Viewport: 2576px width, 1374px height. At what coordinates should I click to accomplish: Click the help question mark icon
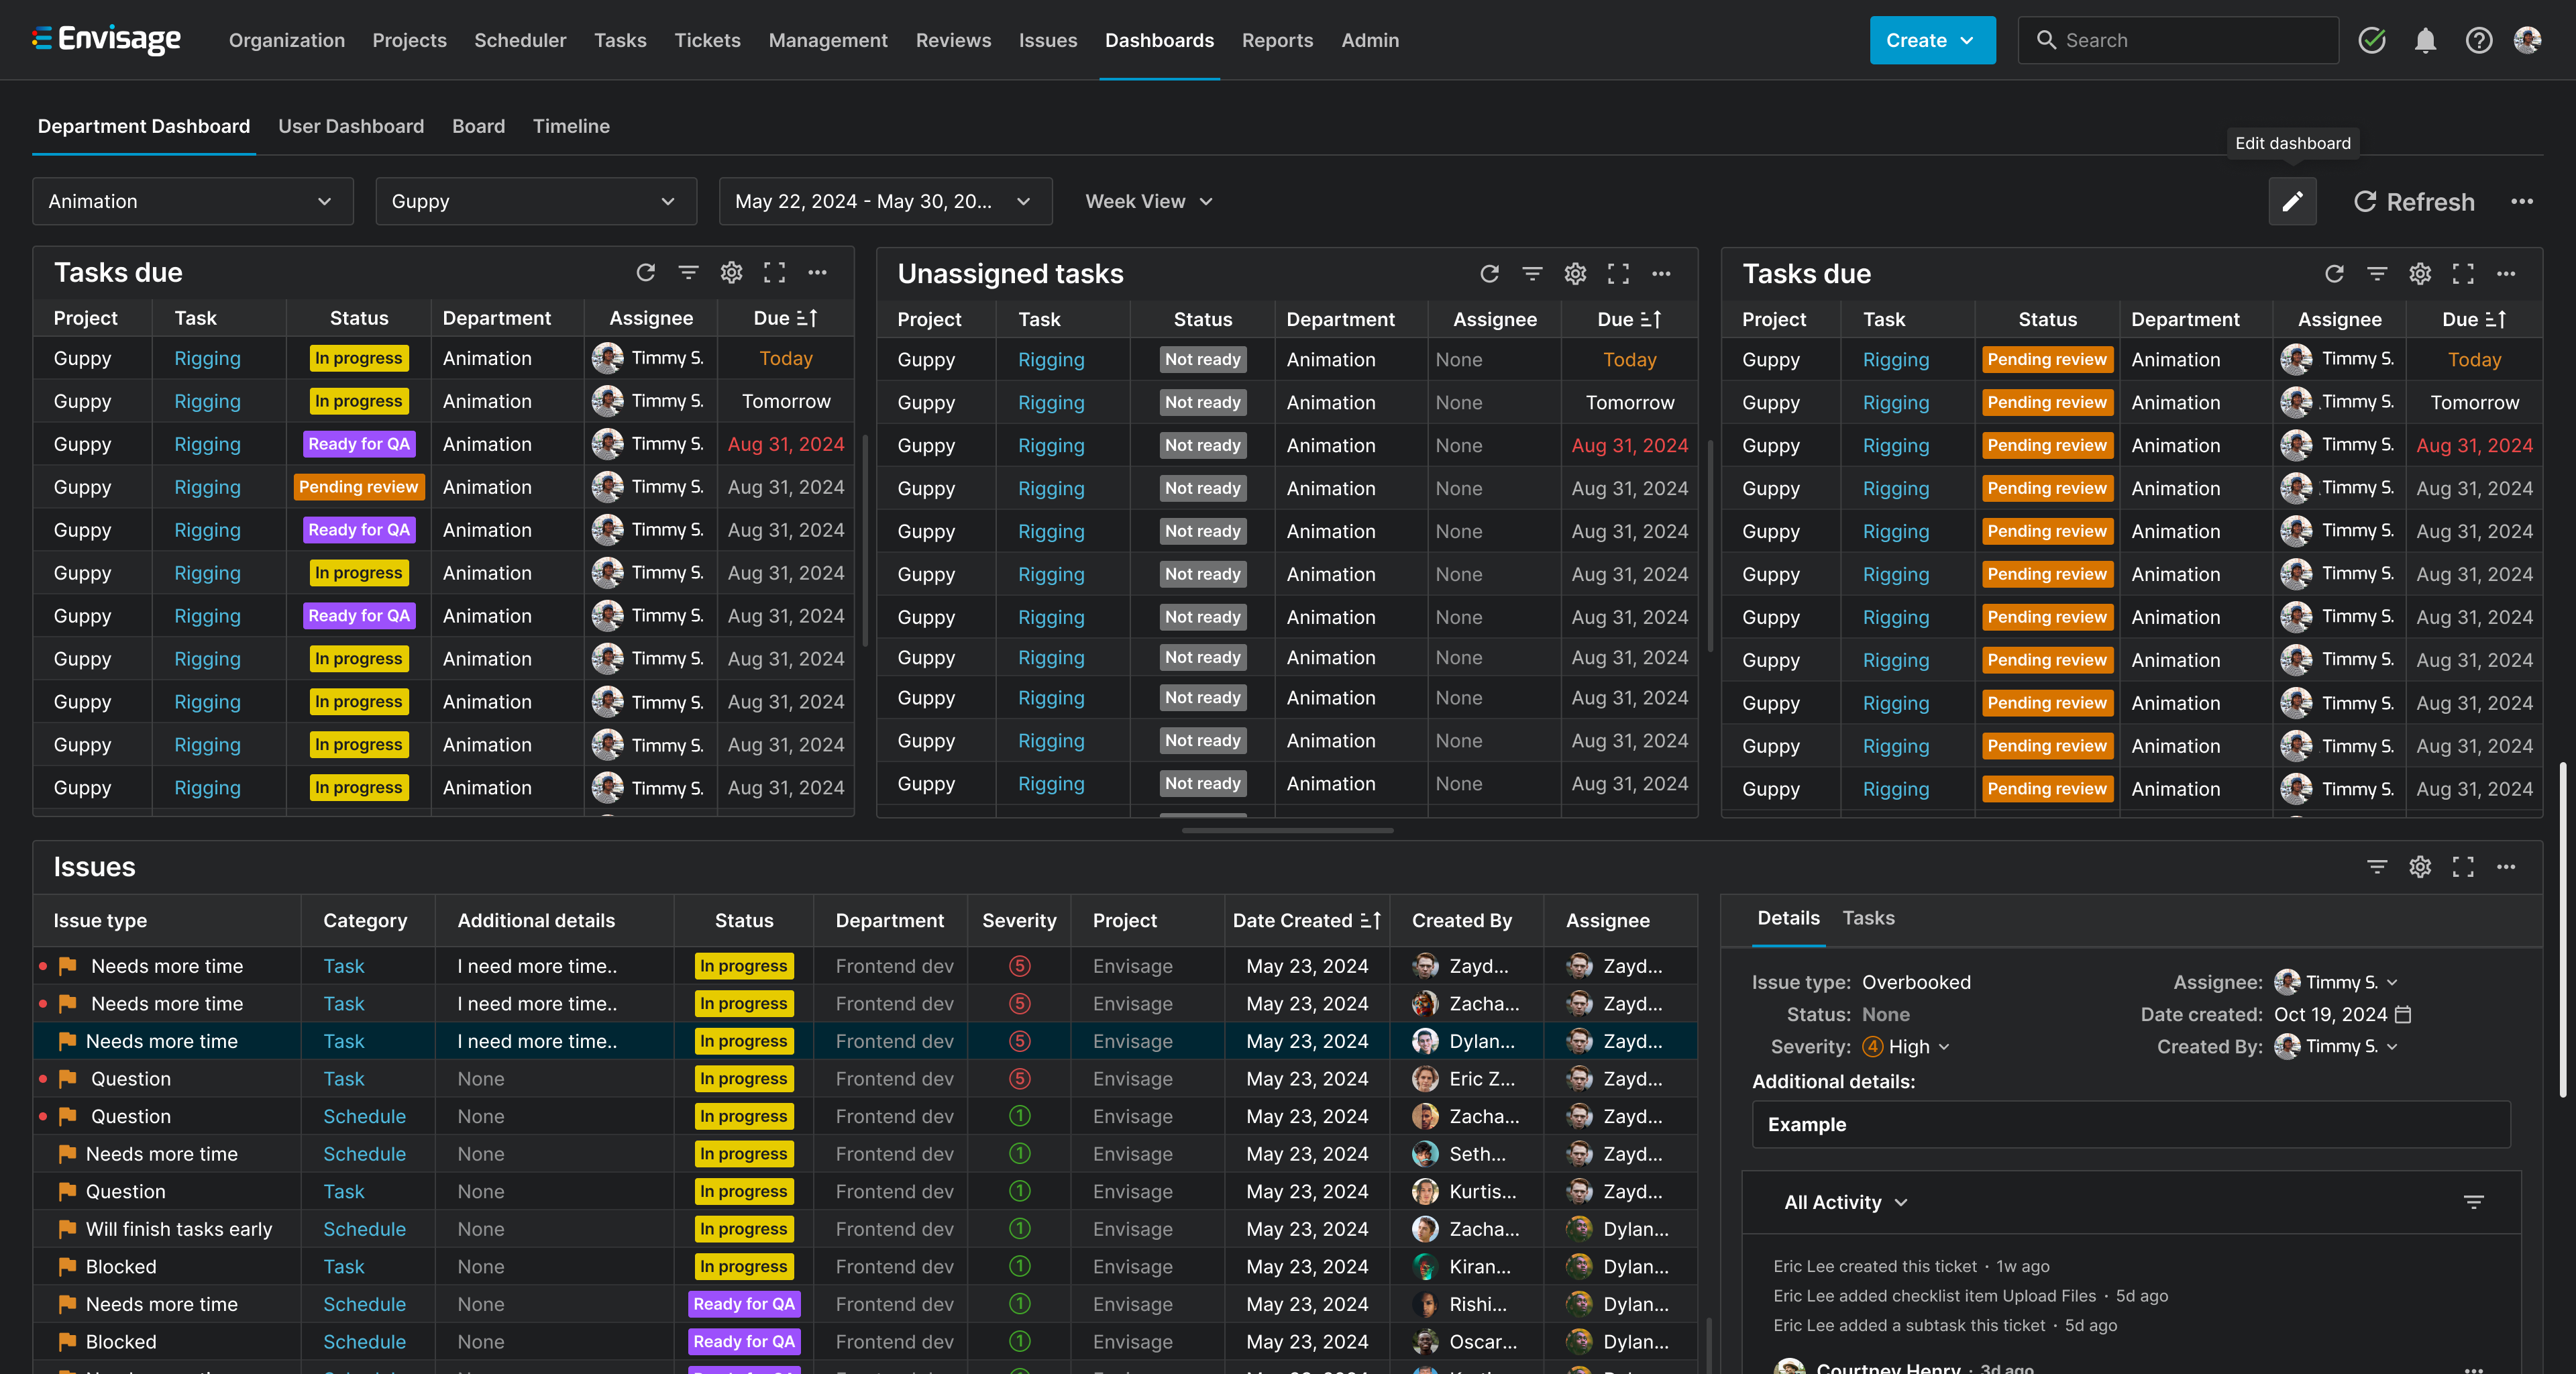click(2478, 40)
